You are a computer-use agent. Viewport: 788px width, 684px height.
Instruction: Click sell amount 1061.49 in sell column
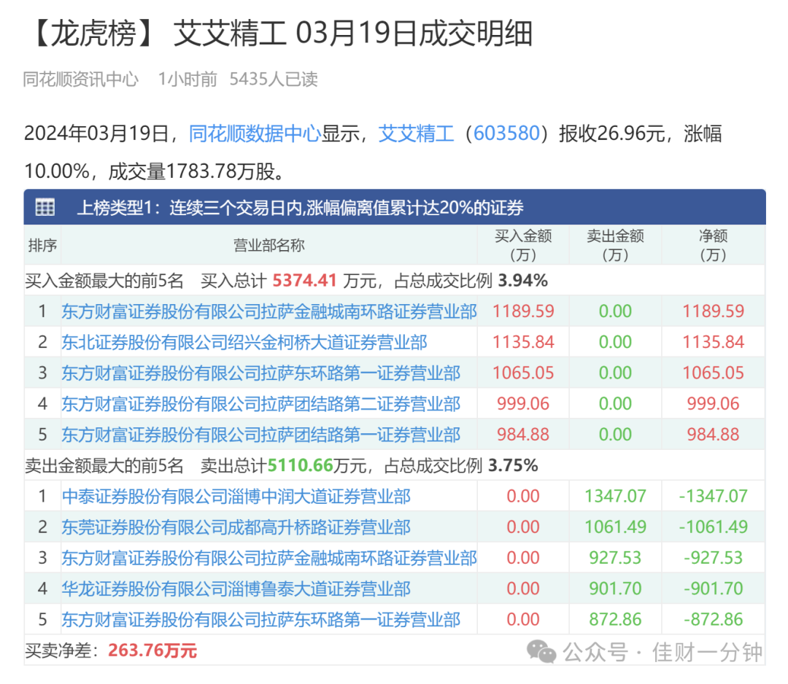(x=616, y=527)
